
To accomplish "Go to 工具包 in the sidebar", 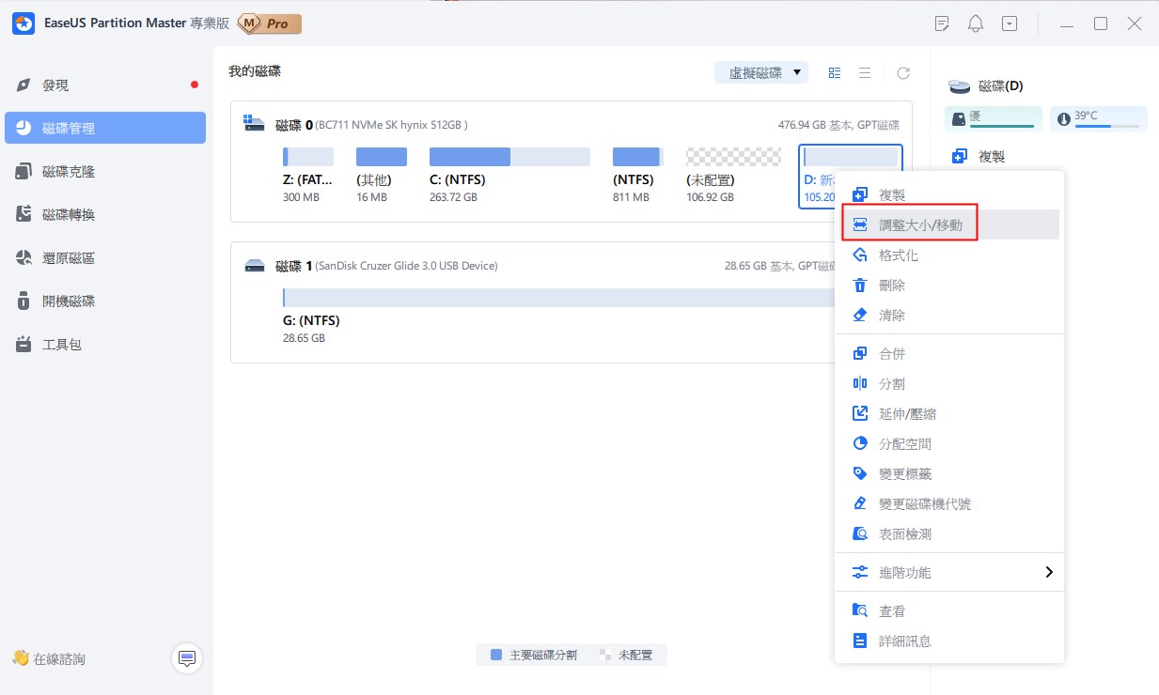I will [62, 345].
